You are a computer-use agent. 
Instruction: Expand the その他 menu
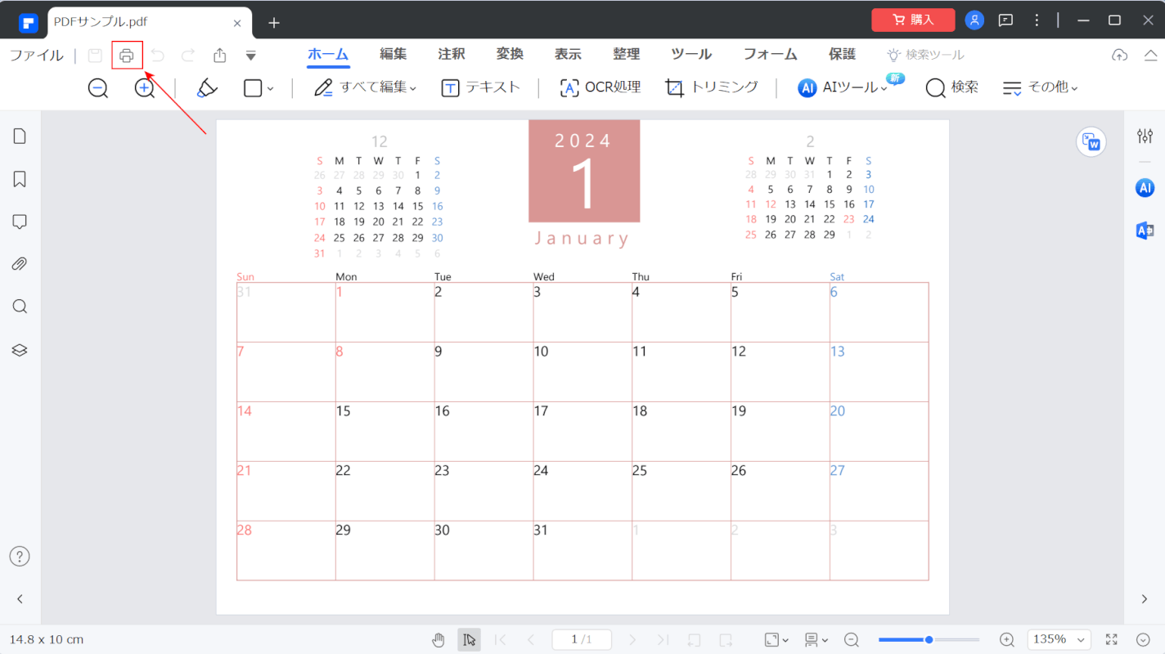click(1041, 87)
